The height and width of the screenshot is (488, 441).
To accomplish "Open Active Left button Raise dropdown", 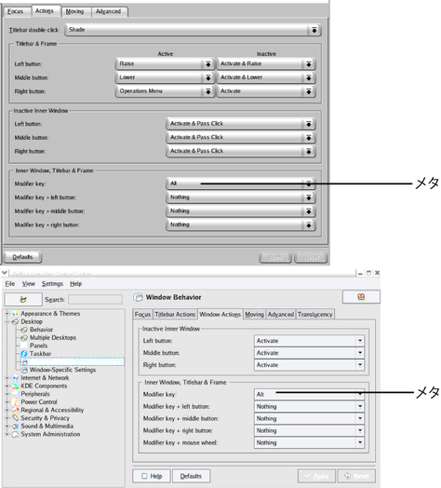I will (165, 64).
